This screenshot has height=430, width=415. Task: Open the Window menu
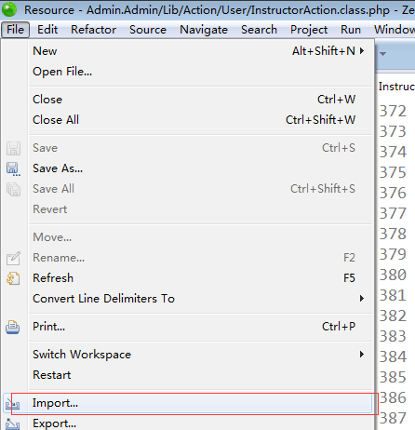click(395, 30)
